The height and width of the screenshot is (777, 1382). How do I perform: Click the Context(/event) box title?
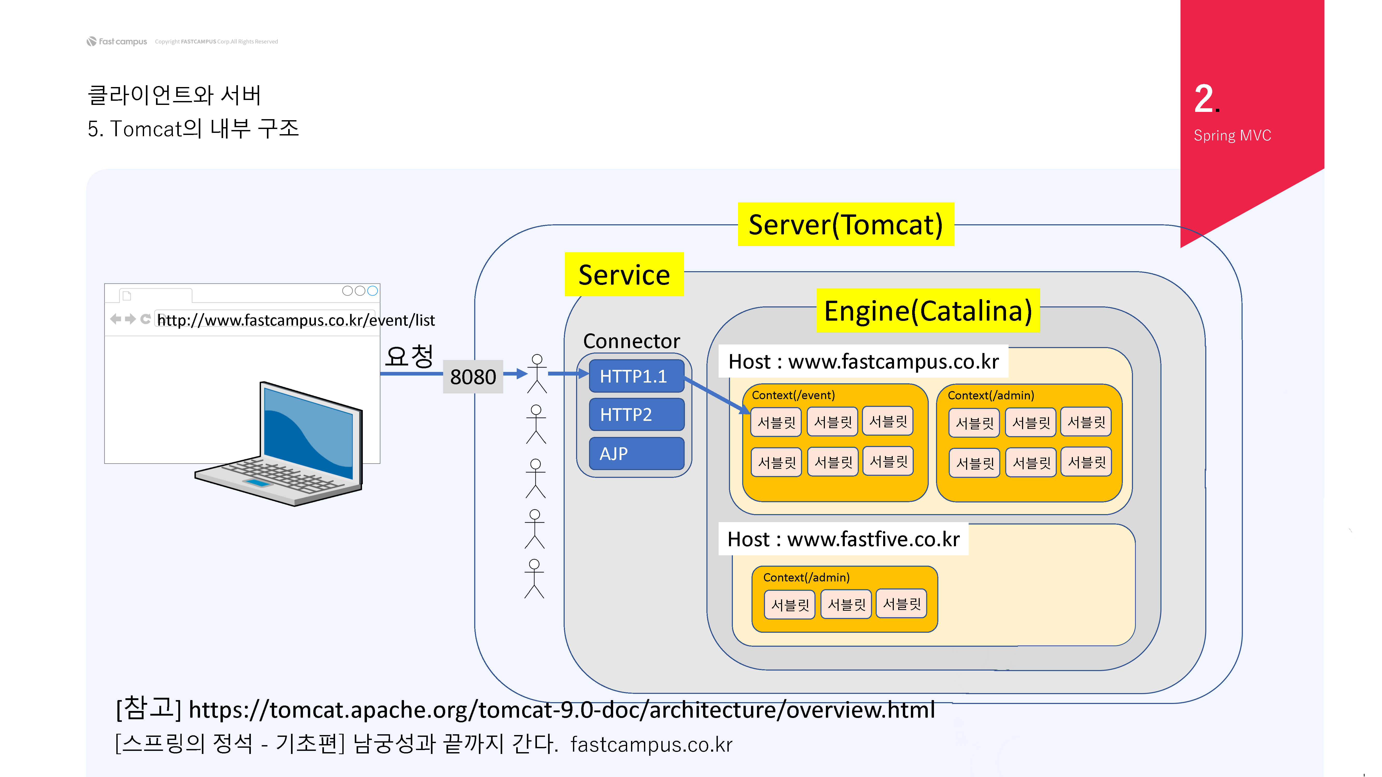pos(793,395)
